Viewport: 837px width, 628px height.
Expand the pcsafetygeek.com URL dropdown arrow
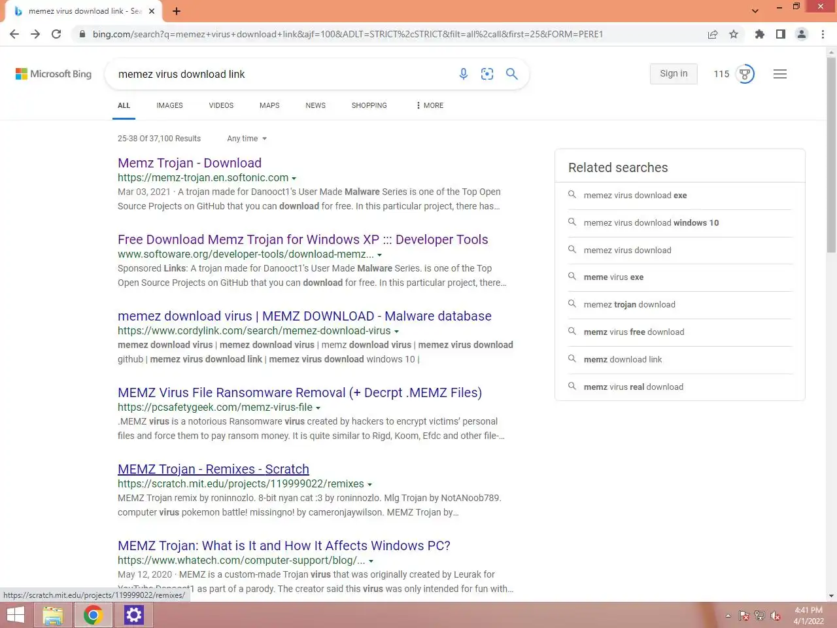tap(318, 408)
